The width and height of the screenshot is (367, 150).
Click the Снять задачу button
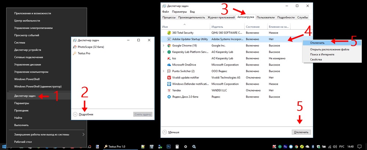(143, 114)
